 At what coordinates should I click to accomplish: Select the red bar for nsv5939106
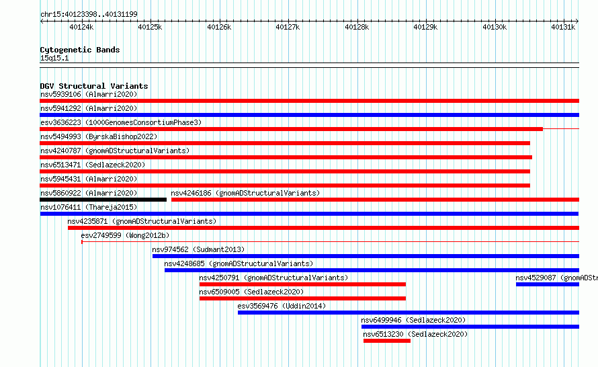[x=309, y=101]
